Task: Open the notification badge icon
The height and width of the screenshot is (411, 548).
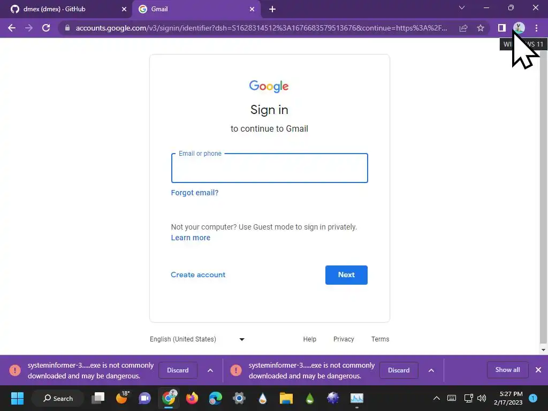Action: click(532, 398)
